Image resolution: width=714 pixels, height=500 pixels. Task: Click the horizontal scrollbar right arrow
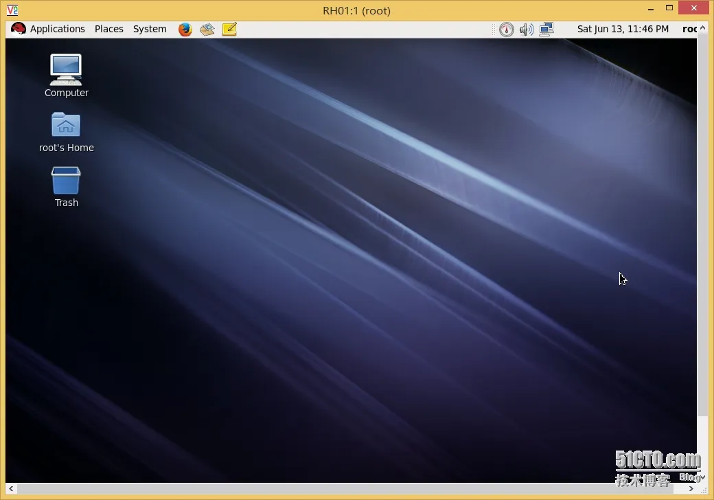coord(691,488)
